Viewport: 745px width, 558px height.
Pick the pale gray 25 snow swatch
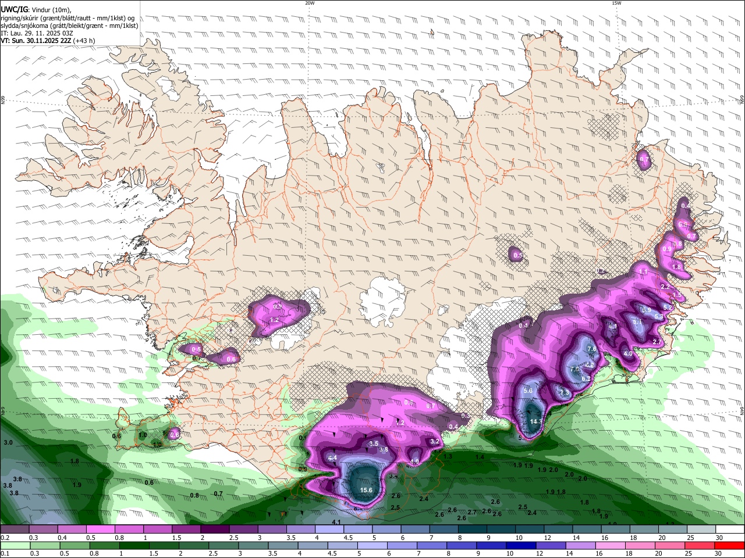[700, 530]
